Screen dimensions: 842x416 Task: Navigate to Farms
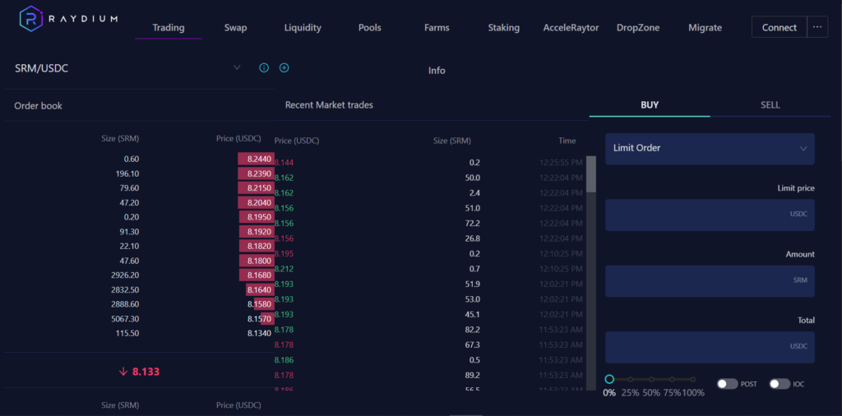click(437, 28)
